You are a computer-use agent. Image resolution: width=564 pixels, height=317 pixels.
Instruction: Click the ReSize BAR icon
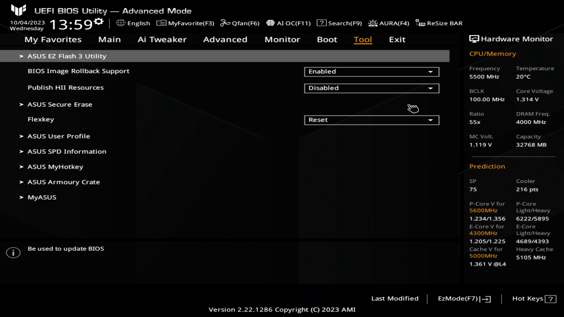(420, 23)
